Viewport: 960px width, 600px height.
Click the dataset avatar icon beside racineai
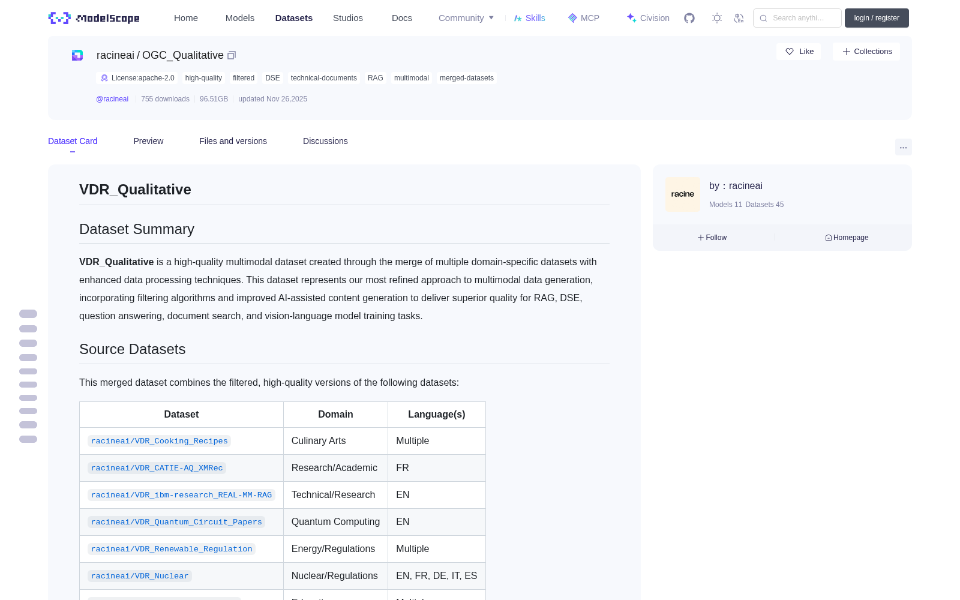tap(77, 55)
